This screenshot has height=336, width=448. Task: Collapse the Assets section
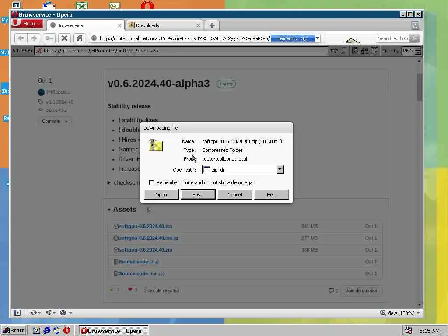(x=109, y=210)
